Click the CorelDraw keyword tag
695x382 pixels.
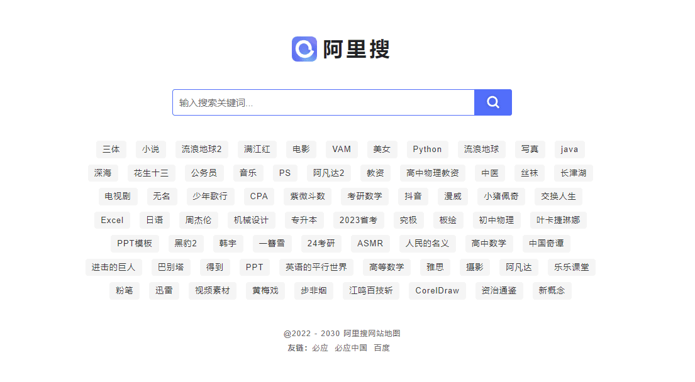[x=437, y=290]
